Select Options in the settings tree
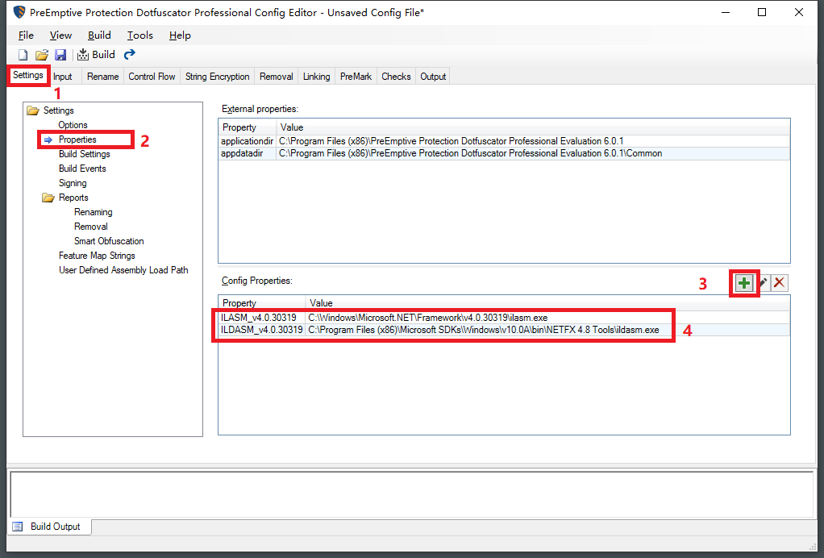Image resolution: width=824 pixels, height=558 pixels. pyautogui.click(x=73, y=125)
